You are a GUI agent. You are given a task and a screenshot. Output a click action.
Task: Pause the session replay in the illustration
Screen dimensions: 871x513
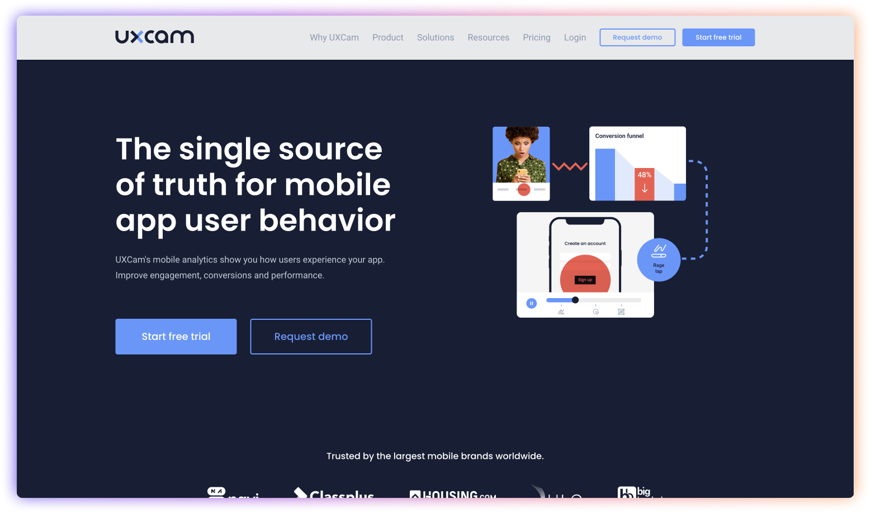[x=532, y=303]
